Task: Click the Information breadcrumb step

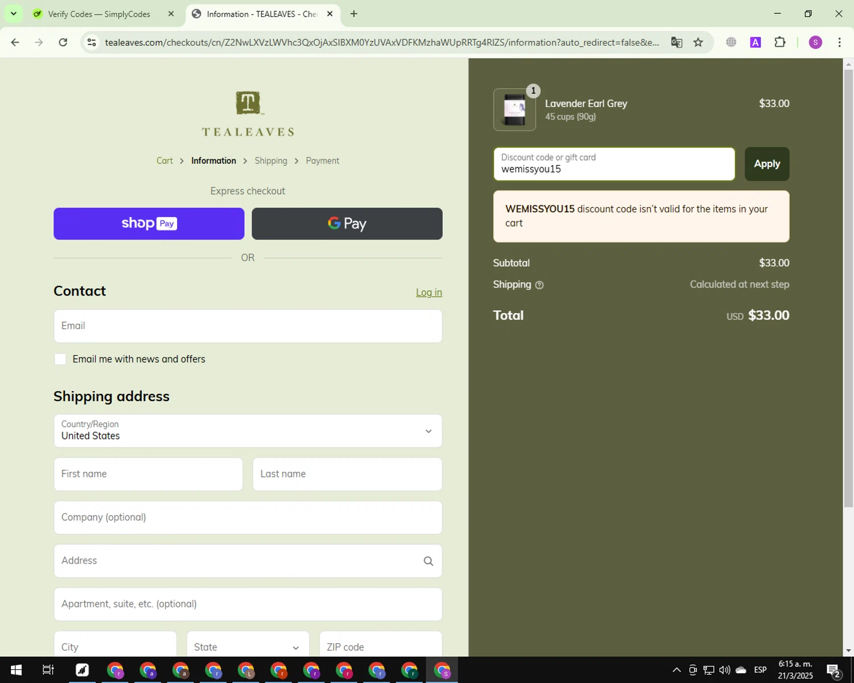Action: [x=213, y=161]
